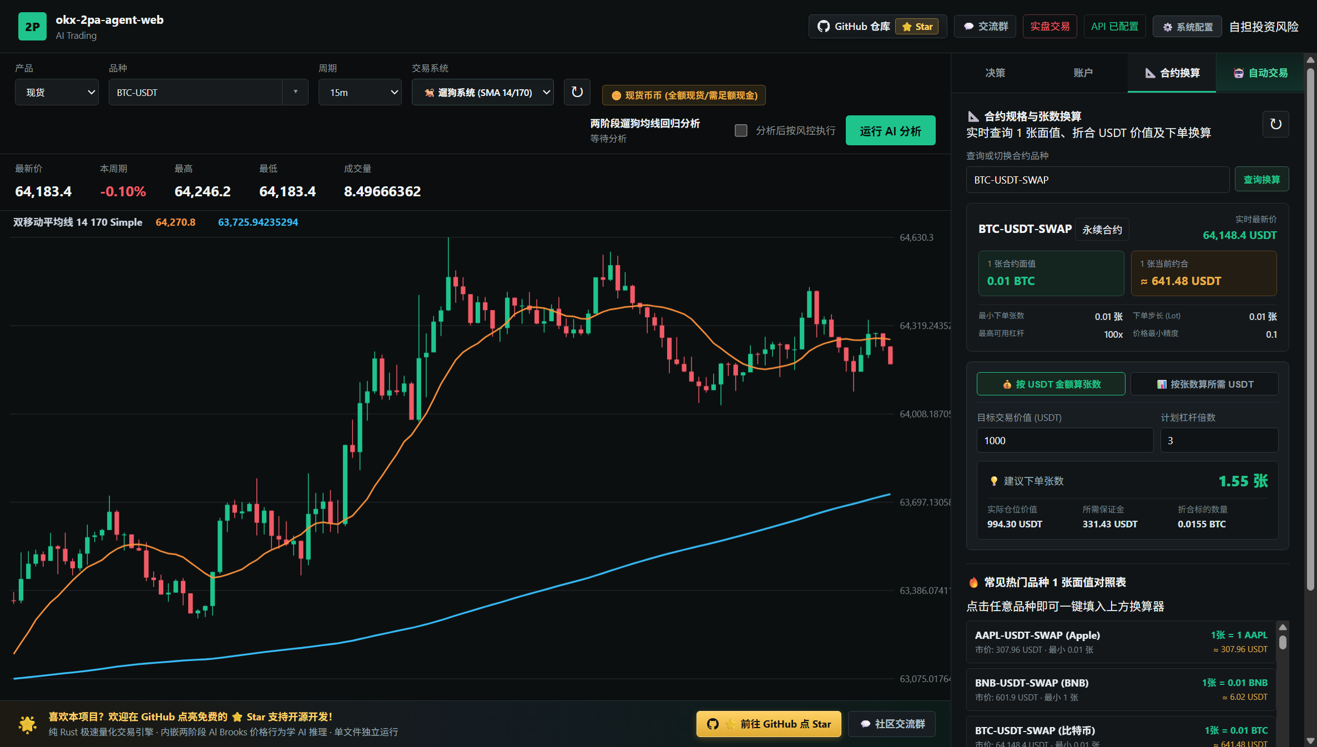Click the 计划杠杆倍数 input showing 3
1317x747 pixels.
pos(1219,440)
